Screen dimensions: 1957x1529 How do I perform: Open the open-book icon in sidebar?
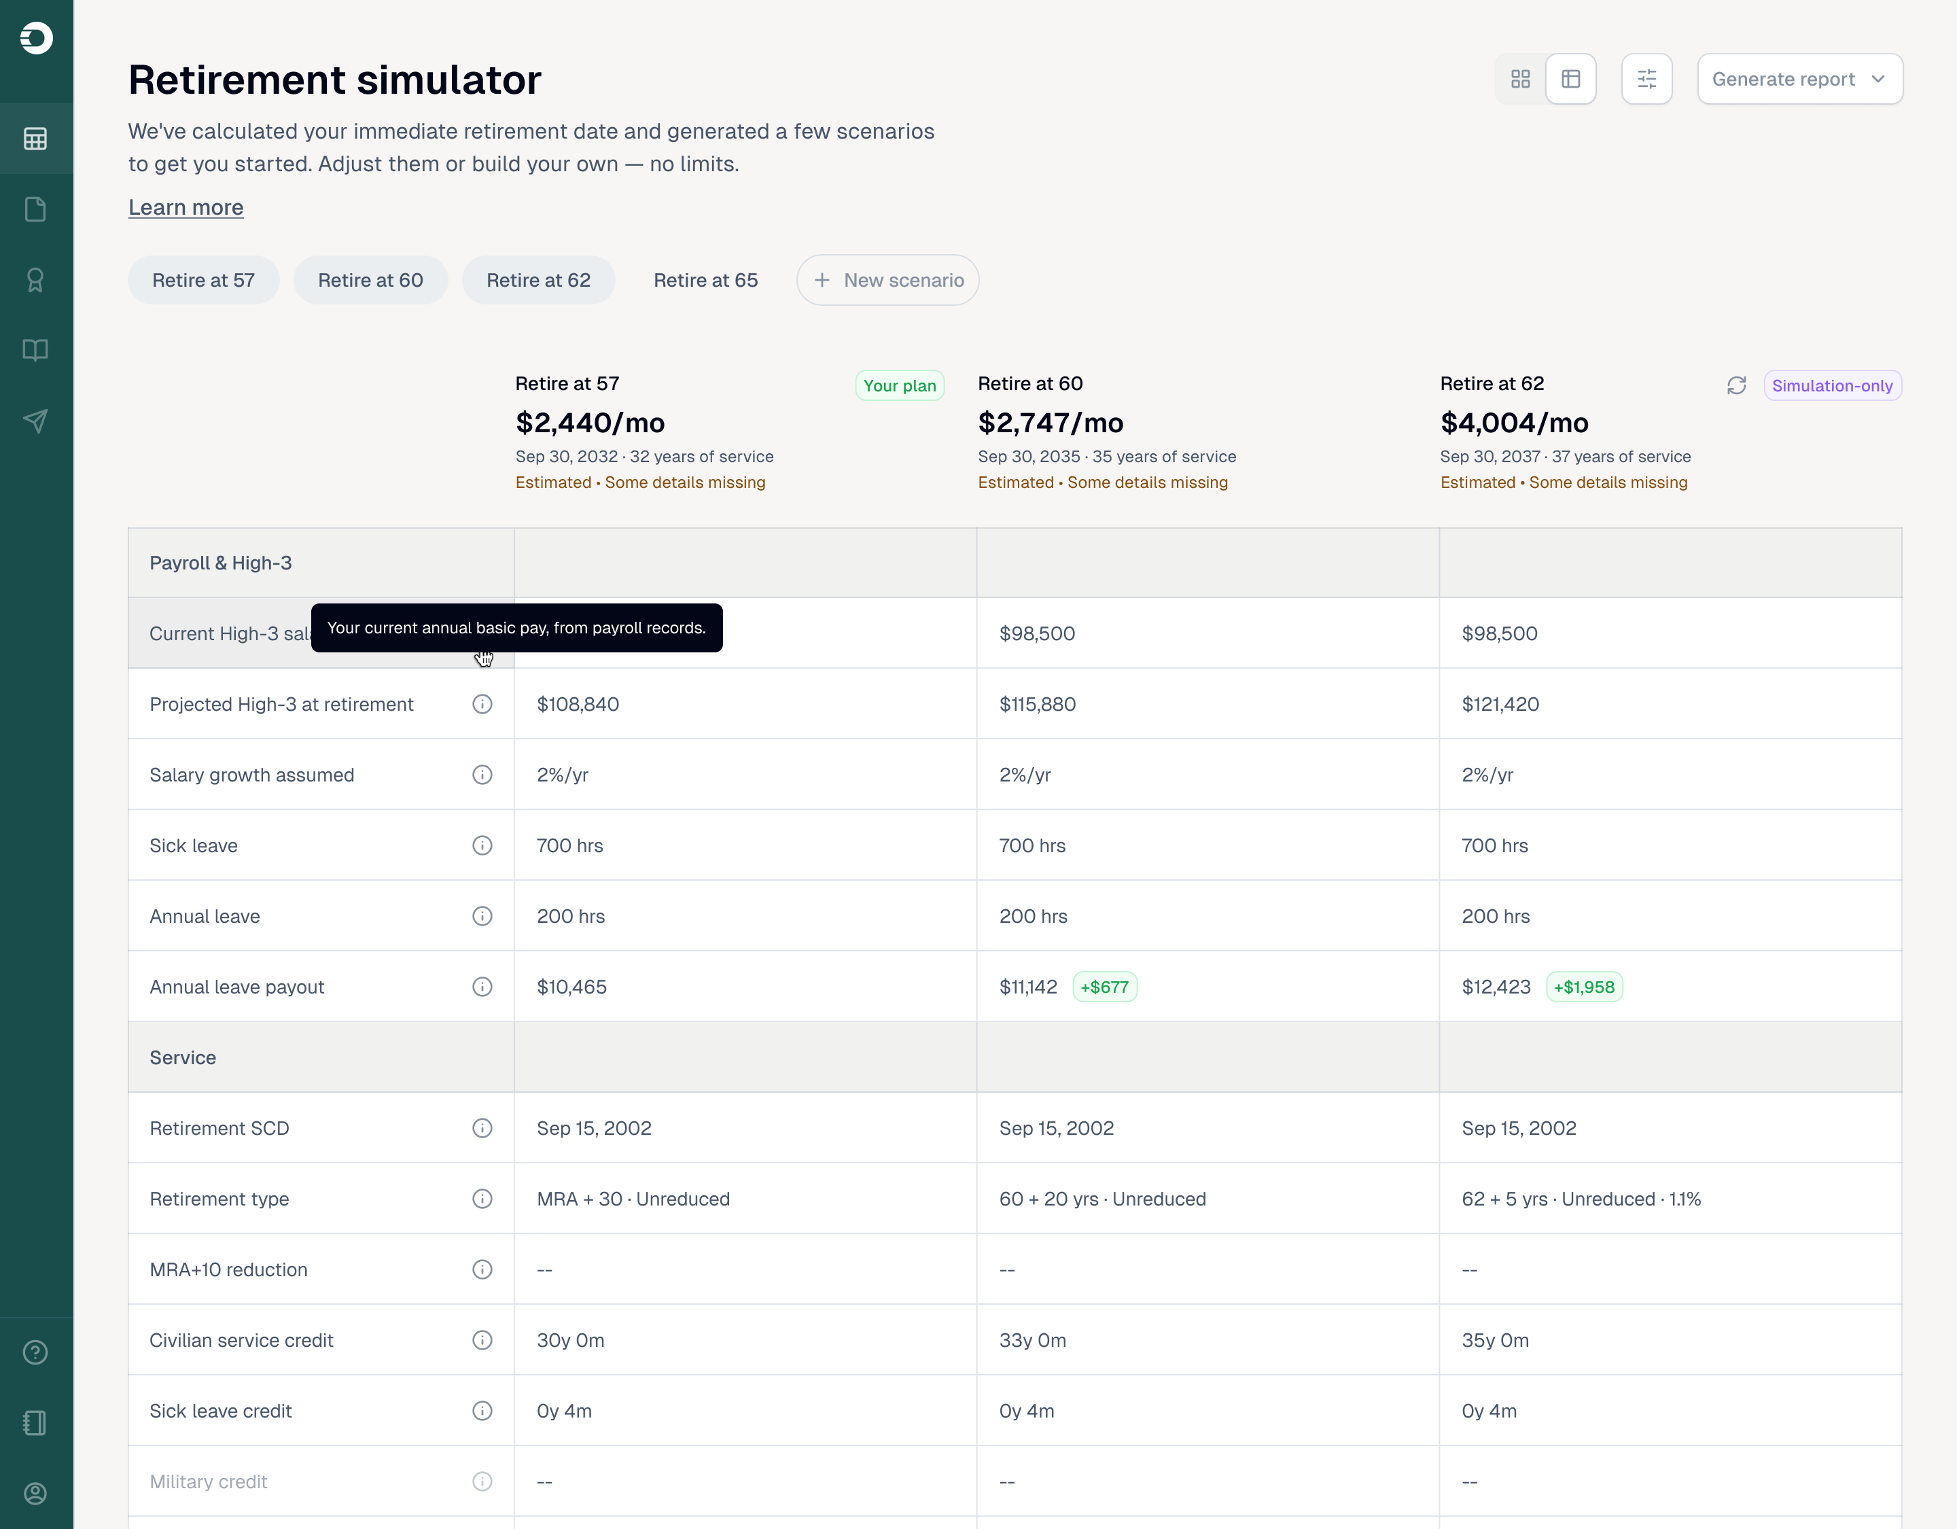point(36,351)
